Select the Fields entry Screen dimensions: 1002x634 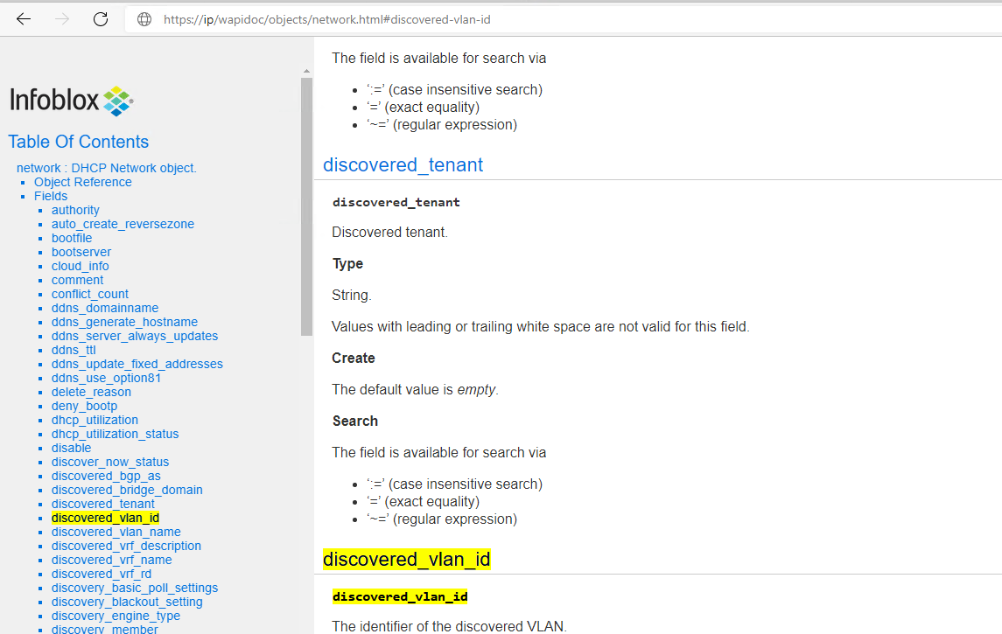pyautogui.click(x=50, y=196)
